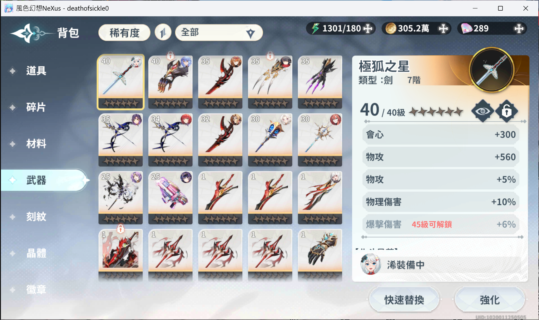Select the level 30 blue orb staff
539x320 pixels.
pyautogui.click(x=270, y=140)
